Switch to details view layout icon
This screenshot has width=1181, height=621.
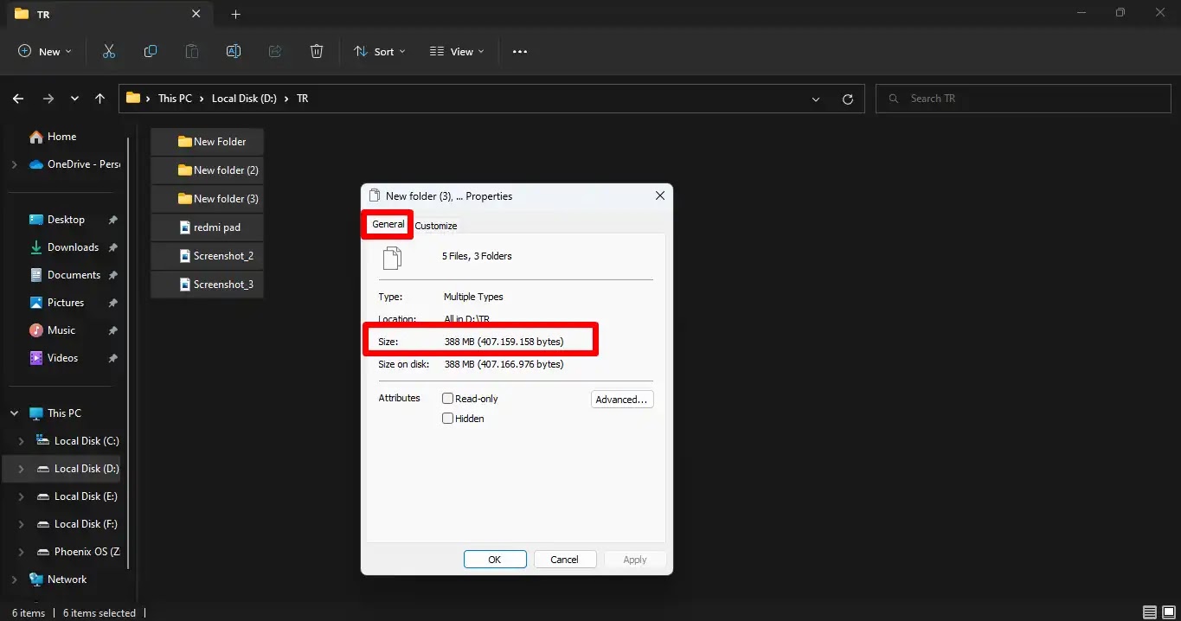click(1149, 612)
